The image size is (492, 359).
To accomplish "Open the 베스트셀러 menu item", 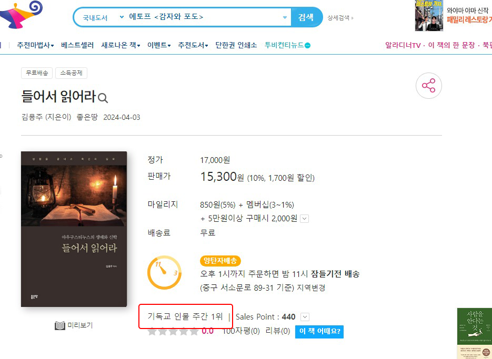I will click(x=77, y=45).
